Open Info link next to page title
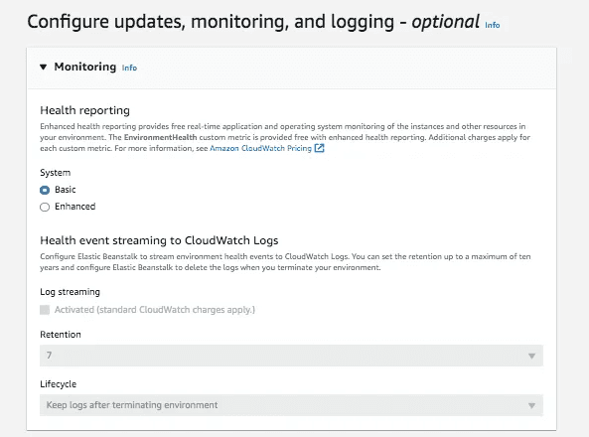This screenshot has height=437, width=589. 492,25
